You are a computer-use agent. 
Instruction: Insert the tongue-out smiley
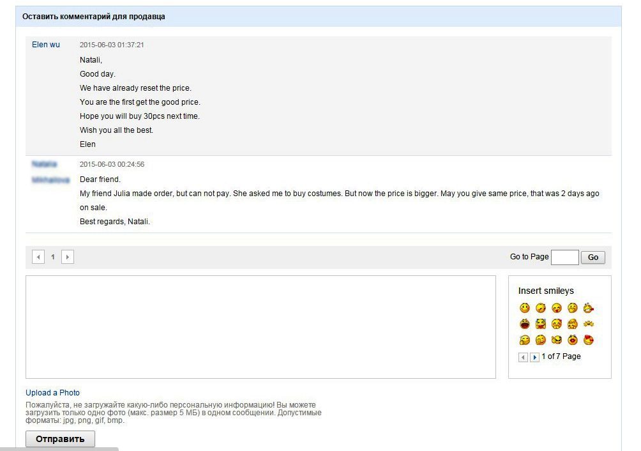[x=557, y=308]
